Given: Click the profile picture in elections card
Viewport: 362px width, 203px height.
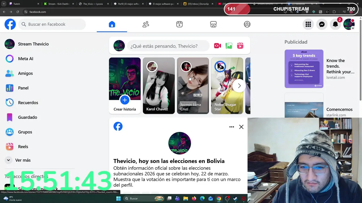Looking at the screenshot, I should [180, 143].
